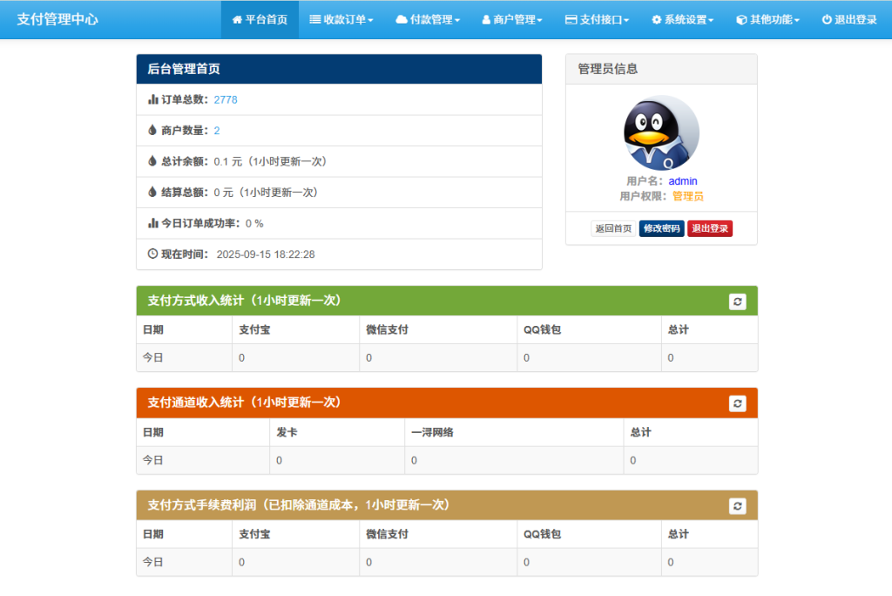
Task: Click the power icon beside 退出登录 in navbar
Action: [826, 20]
